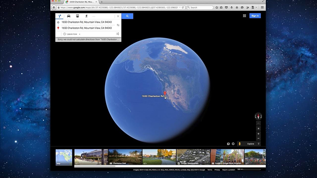Select the best travel mode directions icon
The width and height of the screenshot is (317, 178).
tap(60, 16)
